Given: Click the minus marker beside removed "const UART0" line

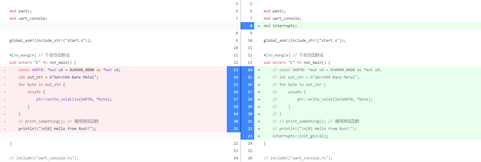Looking at the screenshot, I should click(x=5, y=70).
